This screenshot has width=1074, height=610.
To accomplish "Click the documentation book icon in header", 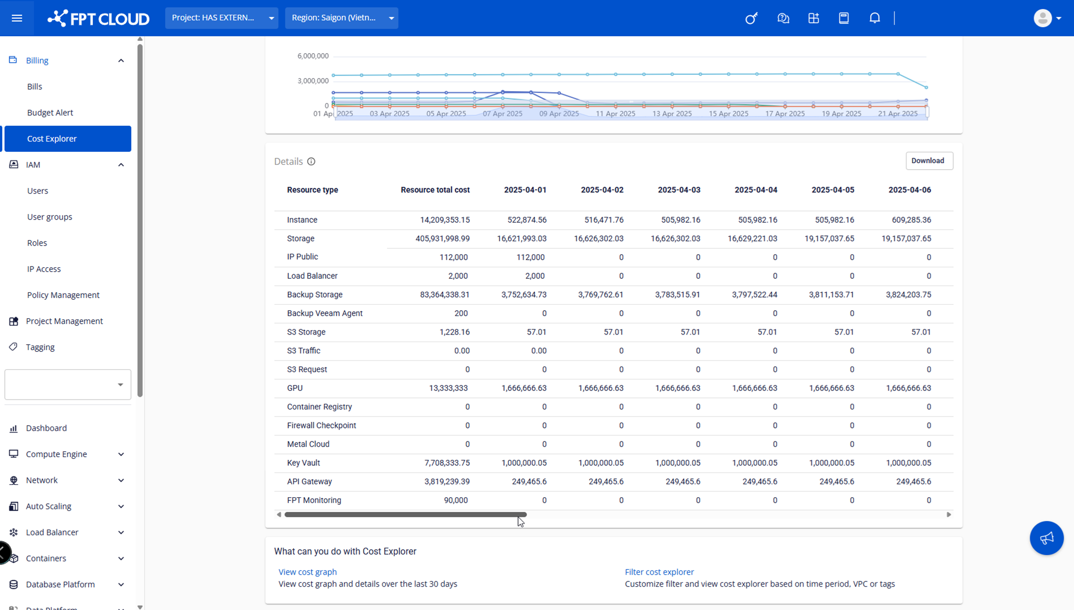I will click(x=843, y=18).
